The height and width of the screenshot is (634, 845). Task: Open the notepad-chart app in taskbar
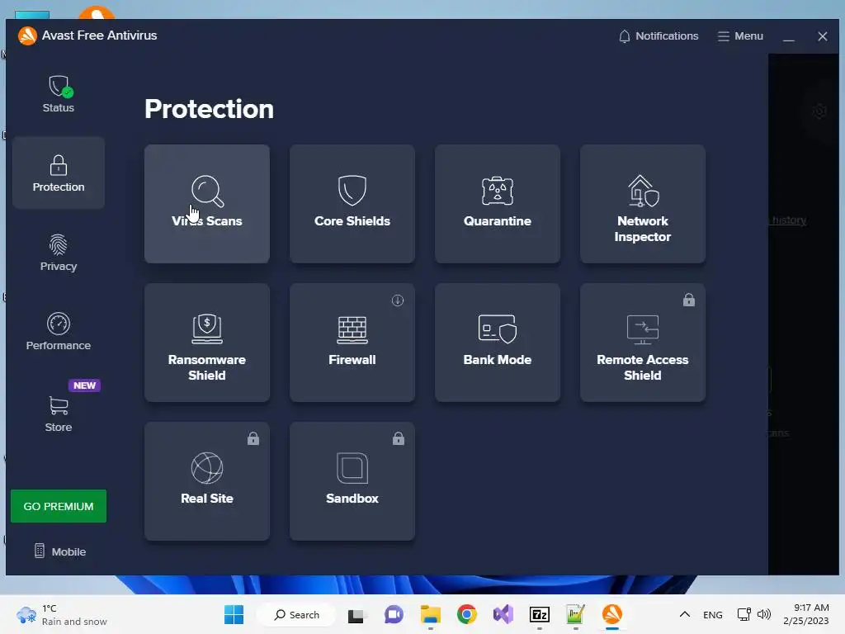tap(575, 614)
